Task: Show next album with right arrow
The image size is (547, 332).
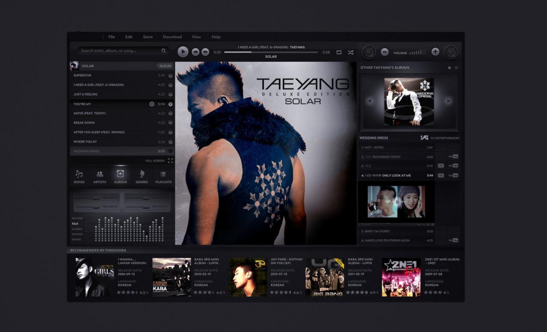Action: [449, 101]
